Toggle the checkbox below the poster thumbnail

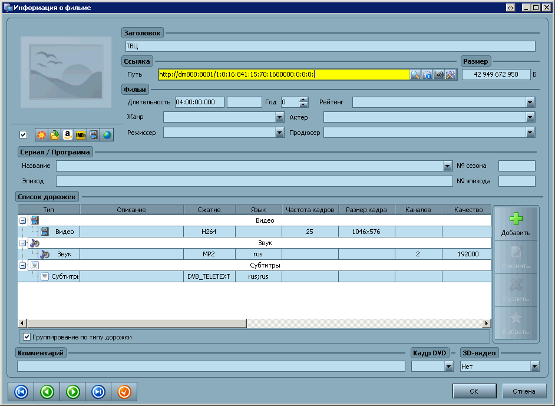[24, 135]
